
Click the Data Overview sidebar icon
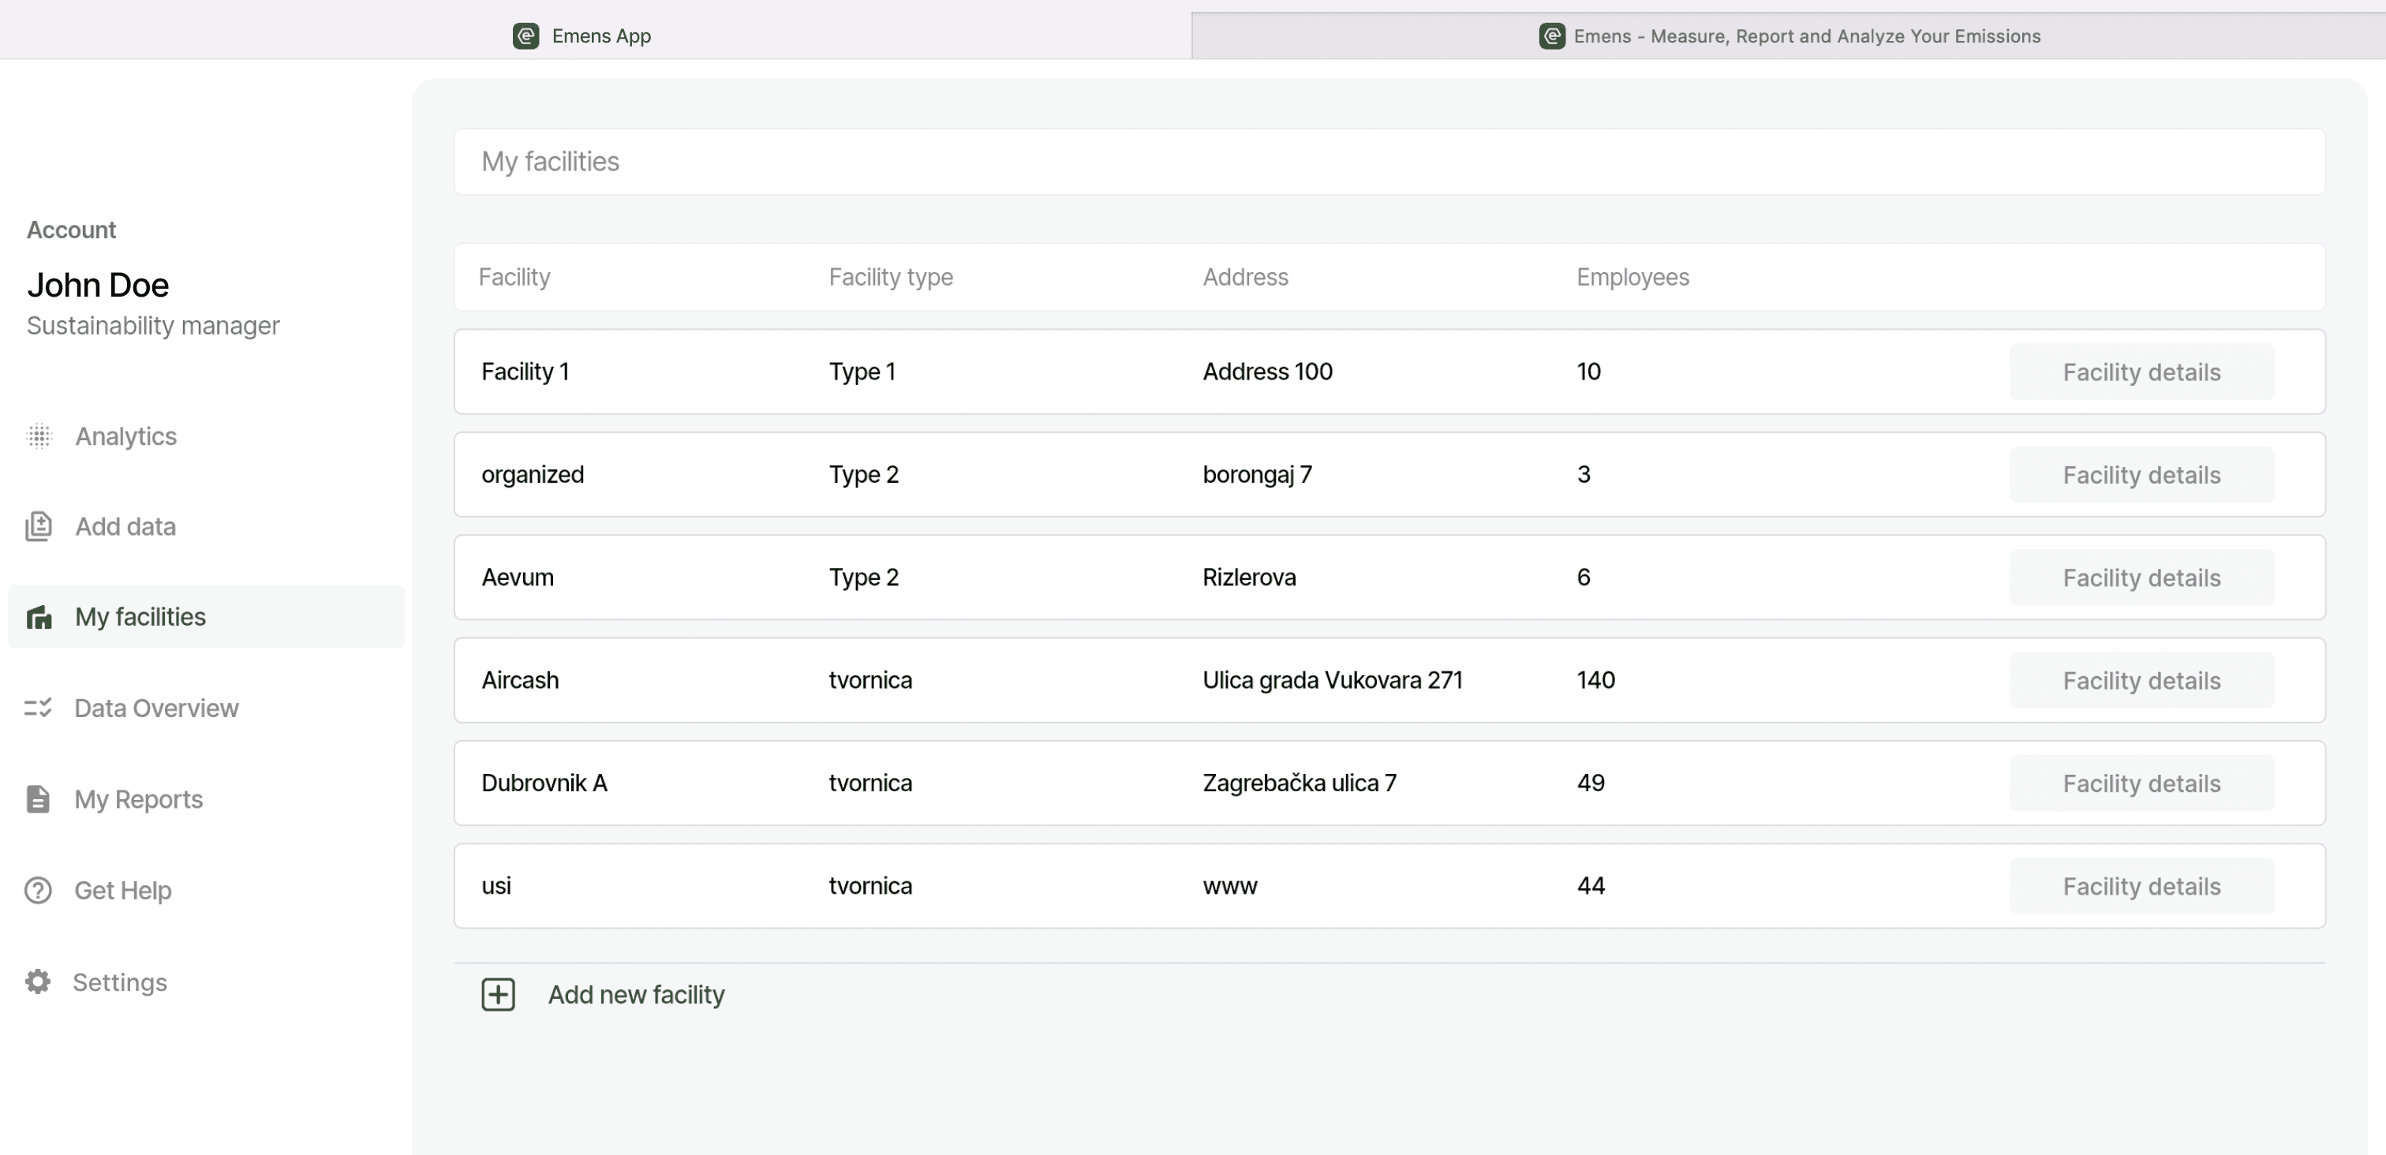coord(38,708)
